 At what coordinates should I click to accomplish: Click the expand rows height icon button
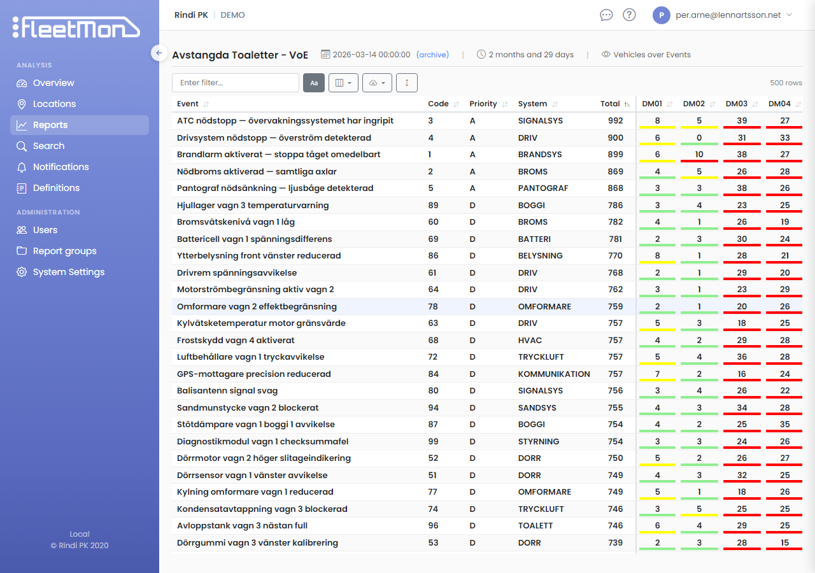[407, 83]
